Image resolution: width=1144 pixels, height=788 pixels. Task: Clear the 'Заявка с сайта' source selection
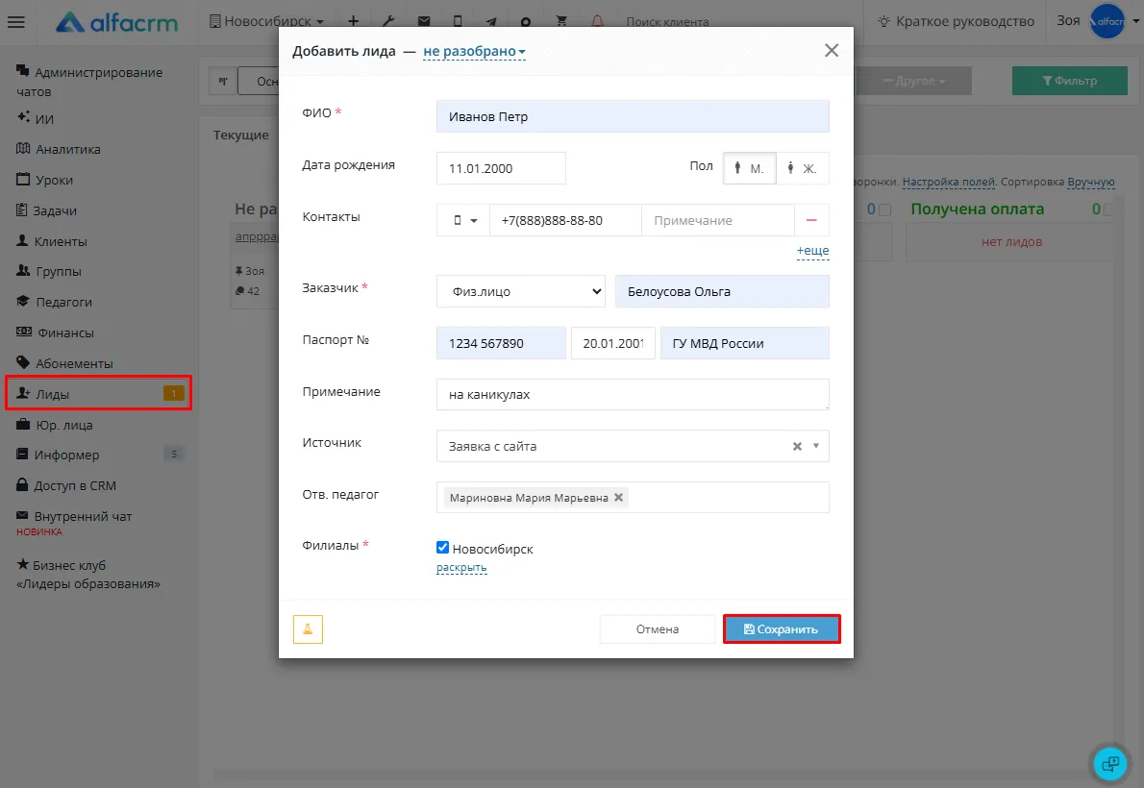(x=797, y=447)
